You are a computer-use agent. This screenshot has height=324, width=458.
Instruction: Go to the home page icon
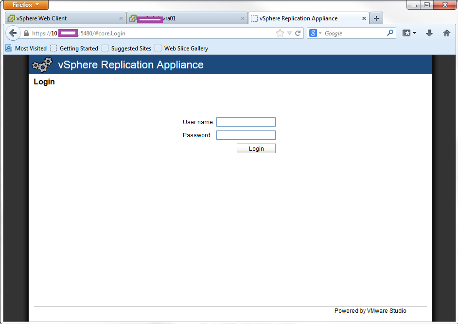click(x=447, y=33)
